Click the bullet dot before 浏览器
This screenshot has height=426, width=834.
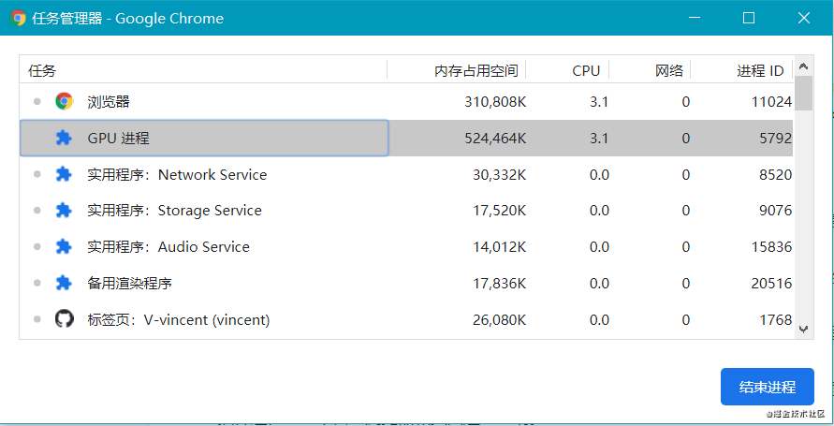point(37,101)
